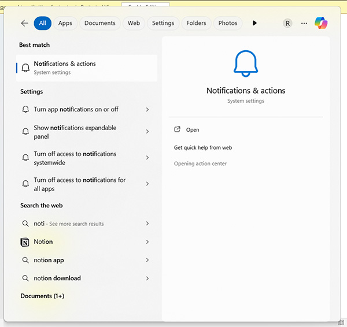Switch to the Documents filter tab
Screen dimensions: 347x327
pos(99,23)
